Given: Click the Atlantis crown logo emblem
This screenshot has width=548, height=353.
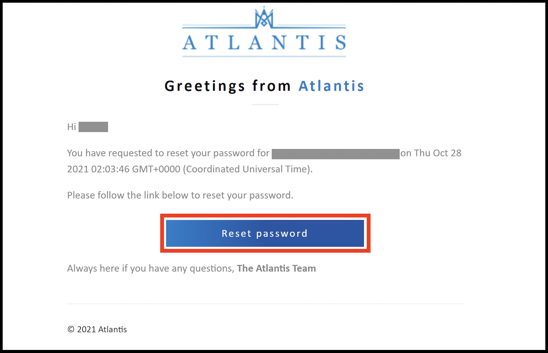Looking at the screenshot, I should 264,18.
